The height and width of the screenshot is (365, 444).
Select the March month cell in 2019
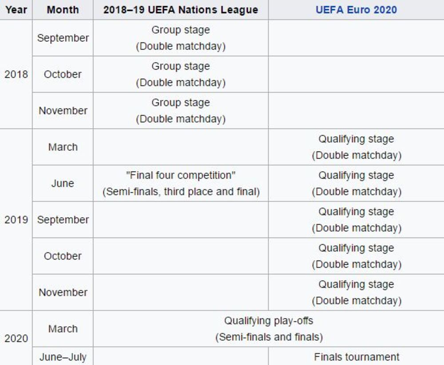(x=63, y=147)
